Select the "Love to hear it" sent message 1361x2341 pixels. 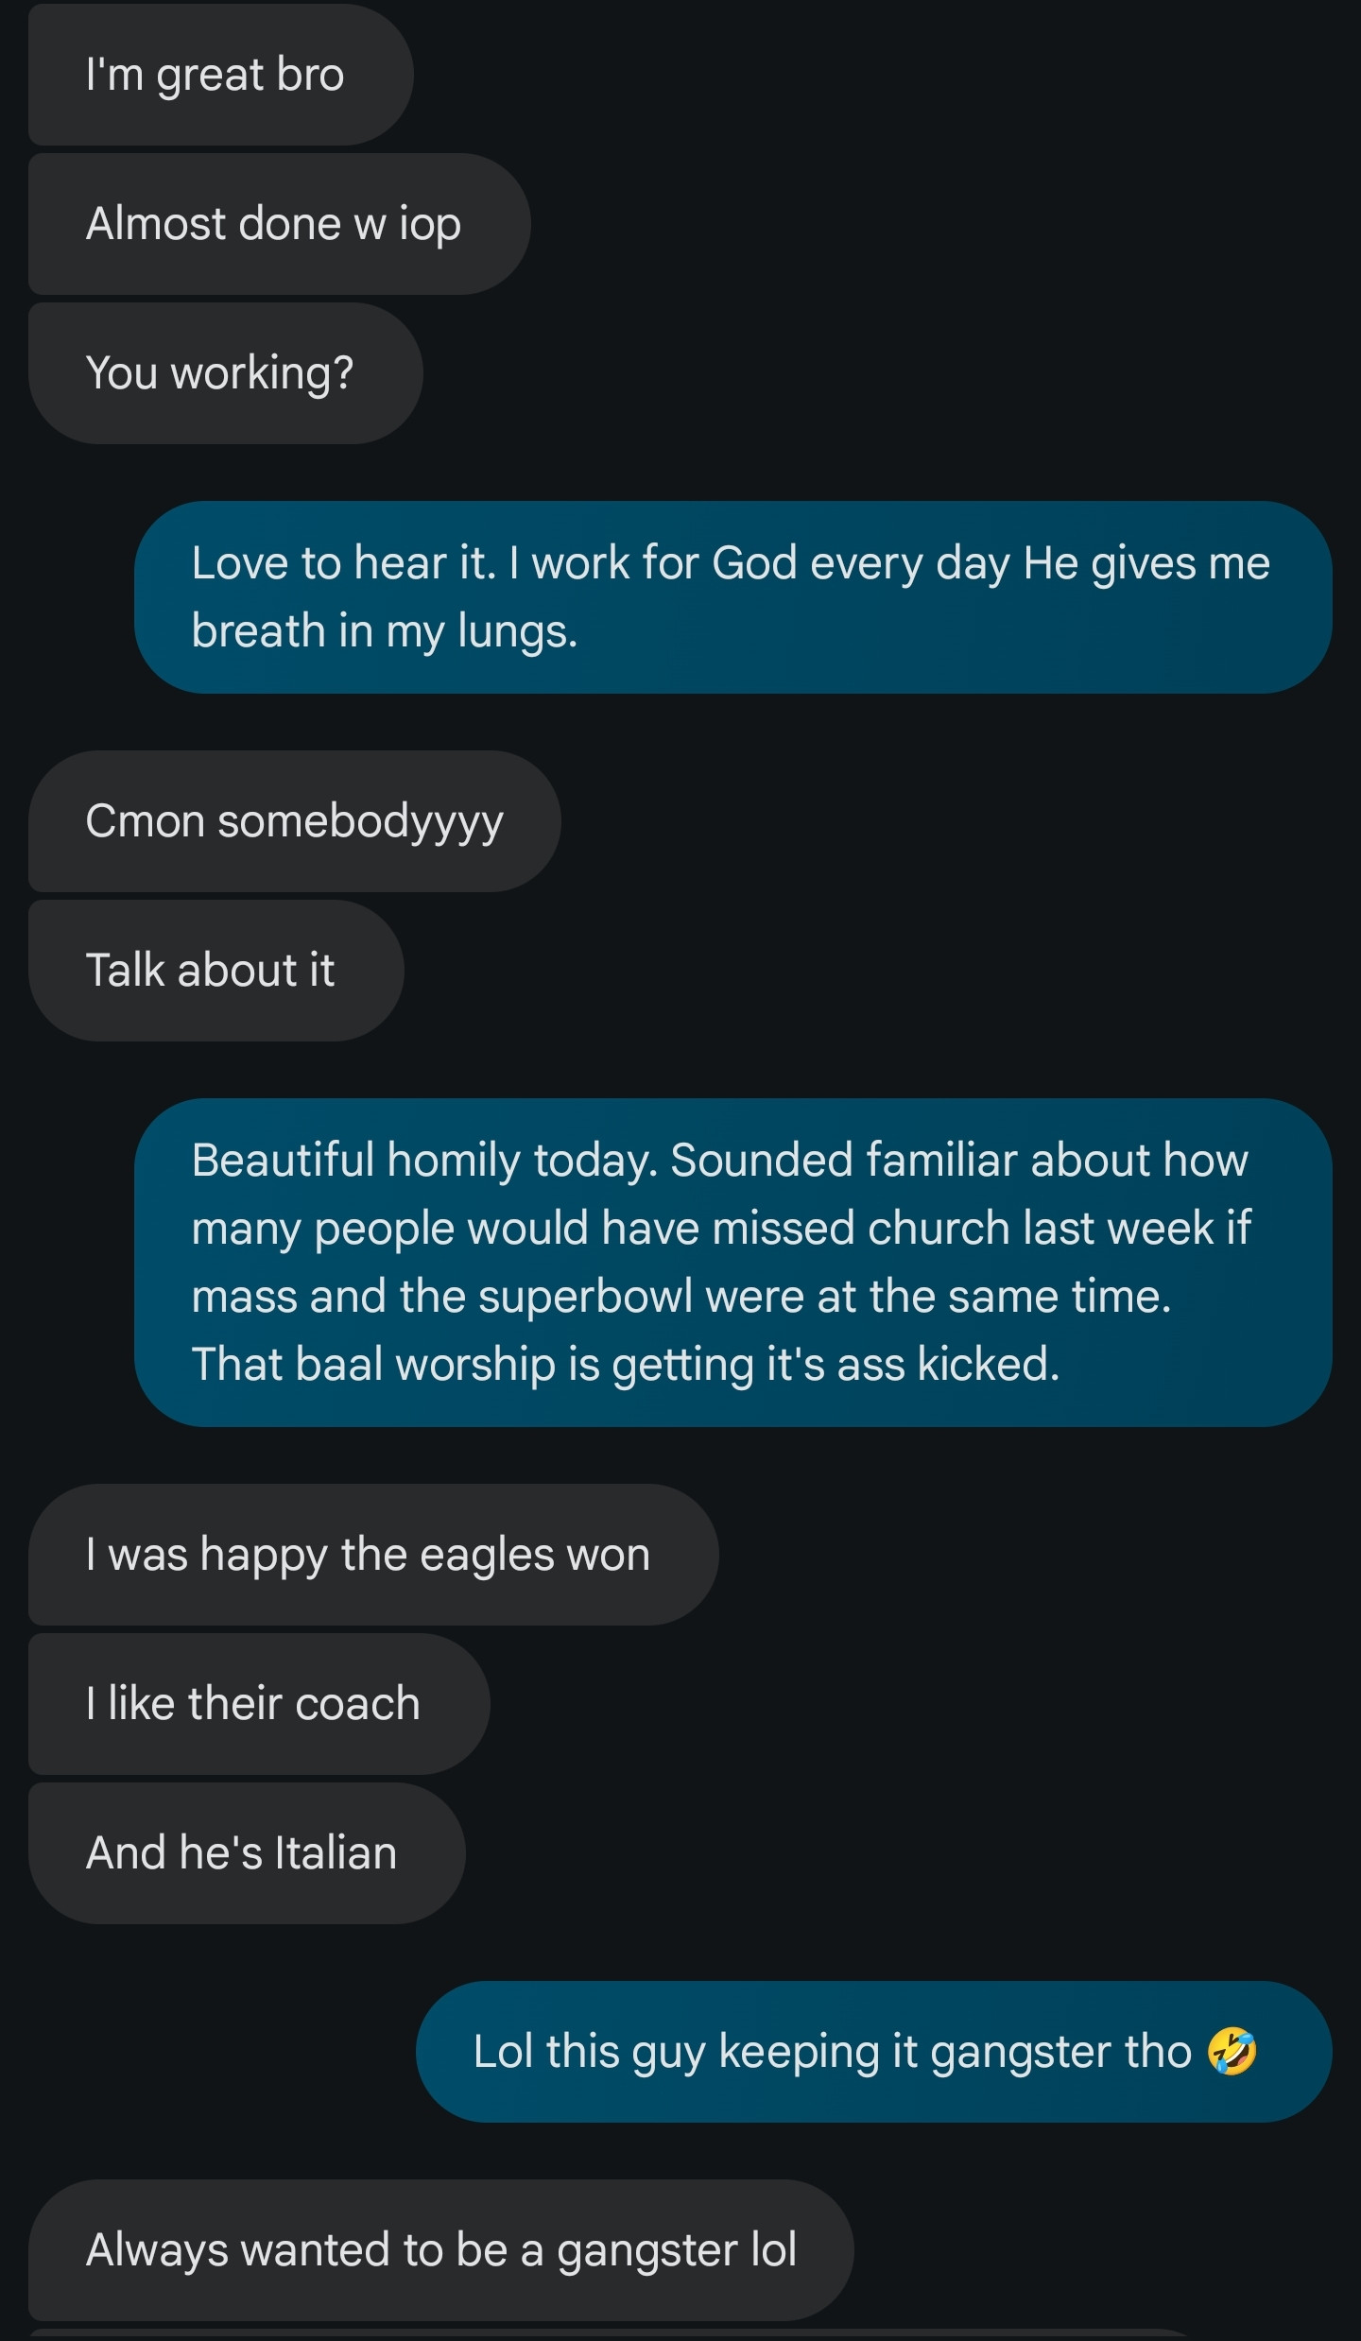click(x=732, y=597)
